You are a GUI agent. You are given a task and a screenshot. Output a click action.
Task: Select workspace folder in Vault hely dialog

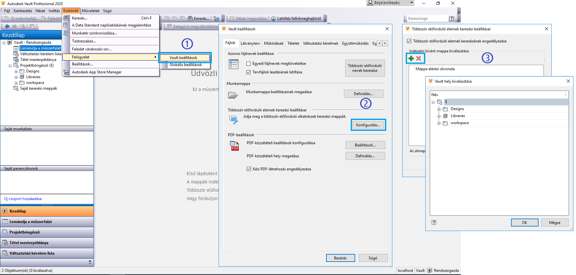pyautogui.click(x=460, y=123)
